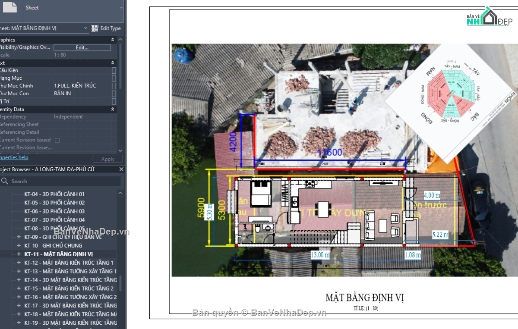The width and height of the screenshot is (518, 329).
Task: Toggle the Thư Mục Con parameter checkbox
Action: point(114,94)
